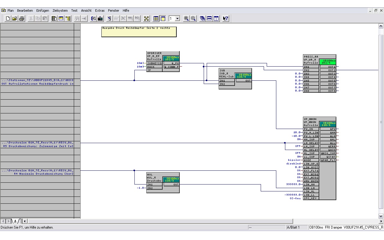384x240 pixels.
Task: Zoom in on the chart
Action: pos(186,18)
